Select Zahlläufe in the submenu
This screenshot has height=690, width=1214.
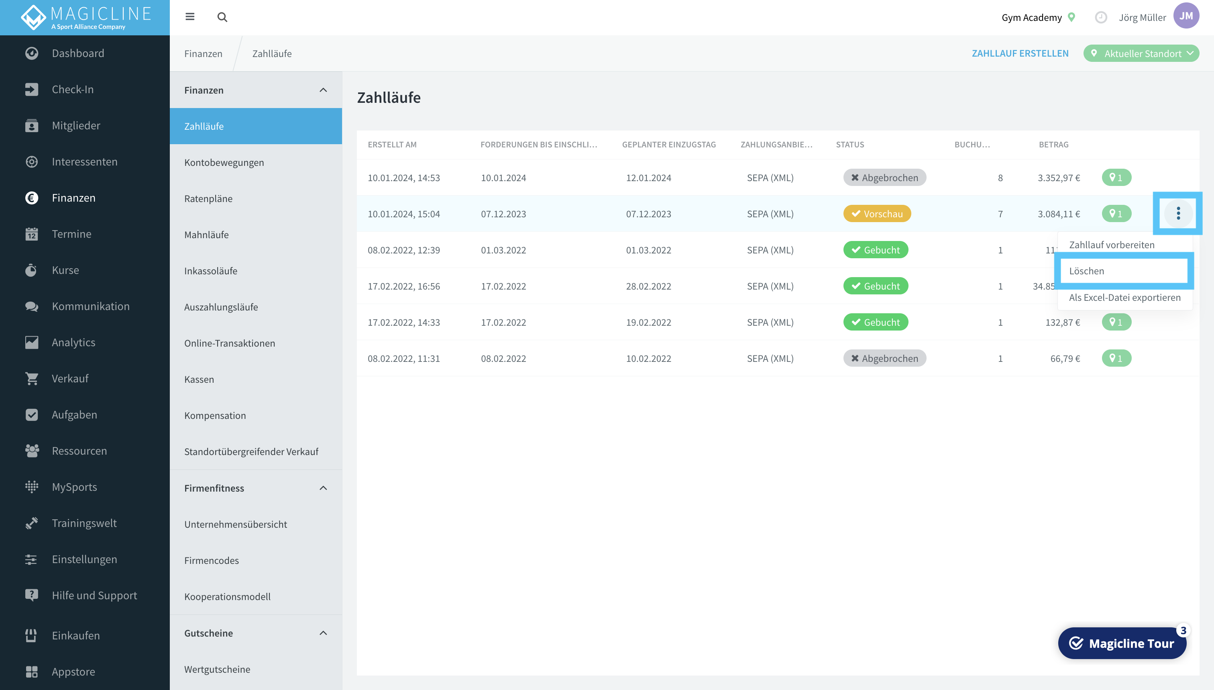pyautogui.click(x=256, y=126)
